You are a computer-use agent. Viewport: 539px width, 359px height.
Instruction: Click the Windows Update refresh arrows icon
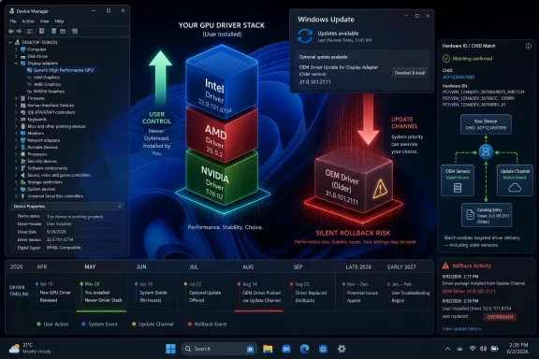tap(305, 36)
